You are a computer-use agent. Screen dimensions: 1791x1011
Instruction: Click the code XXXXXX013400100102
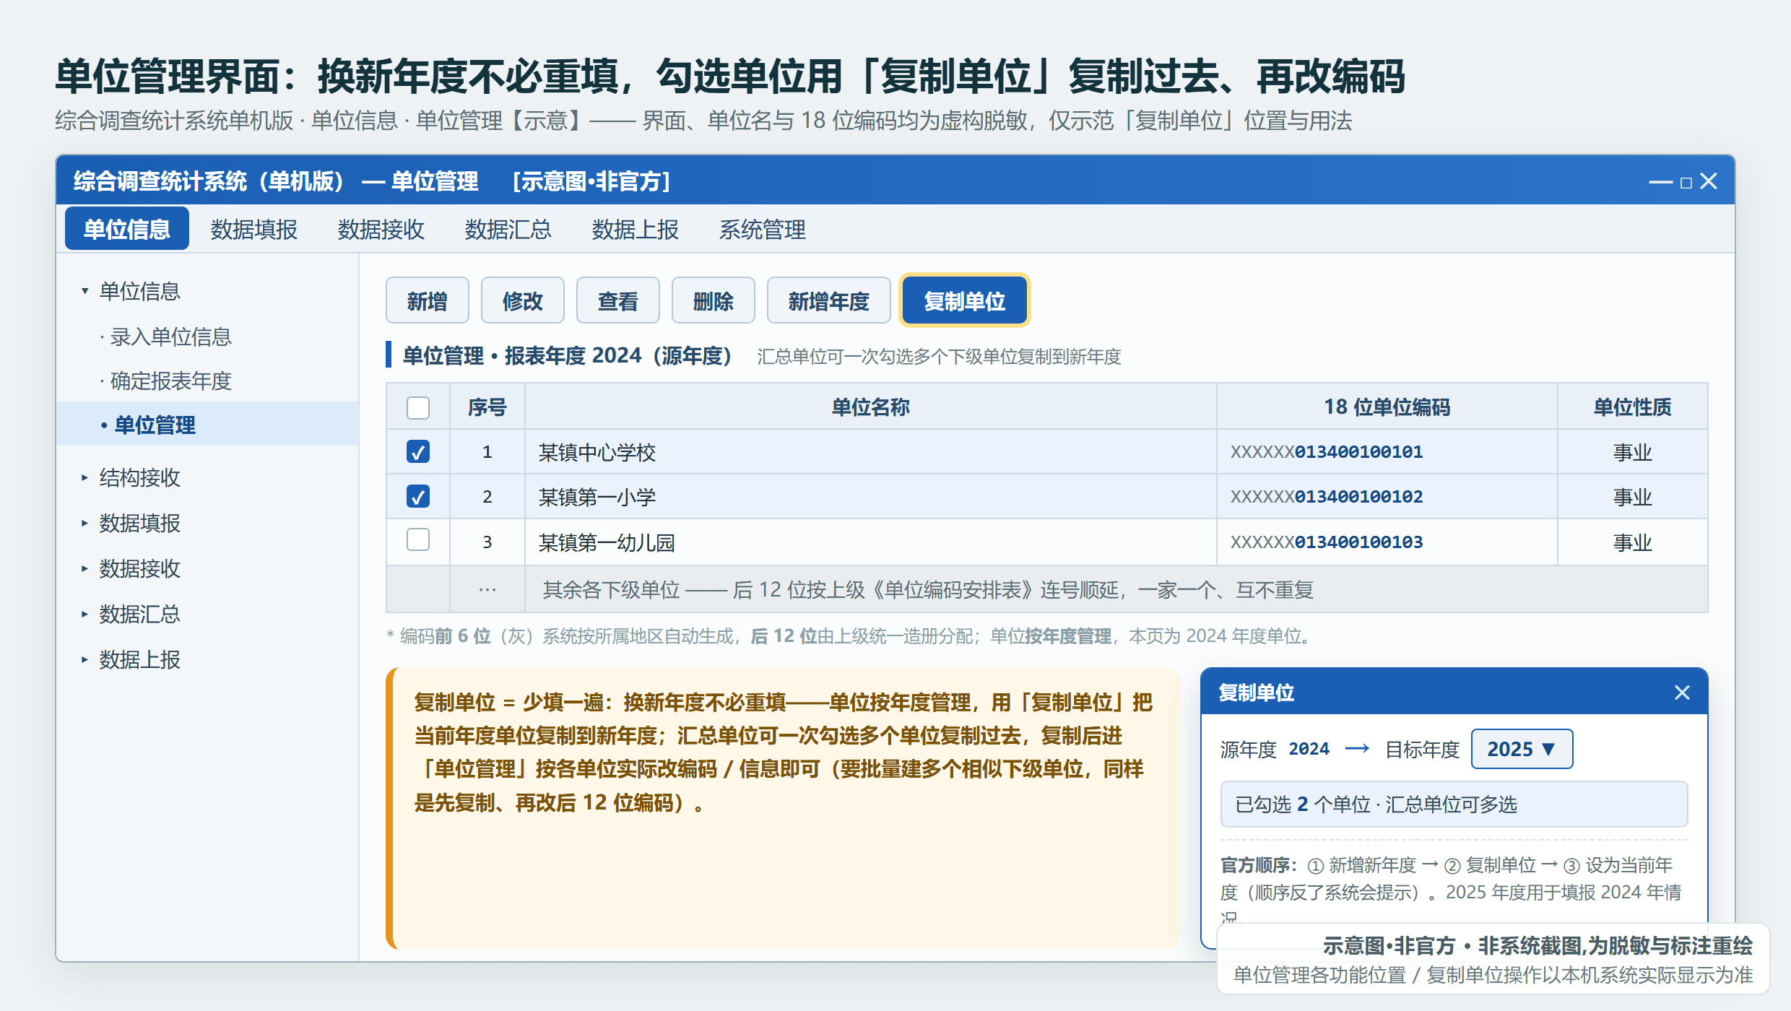tap(1327, 497)
